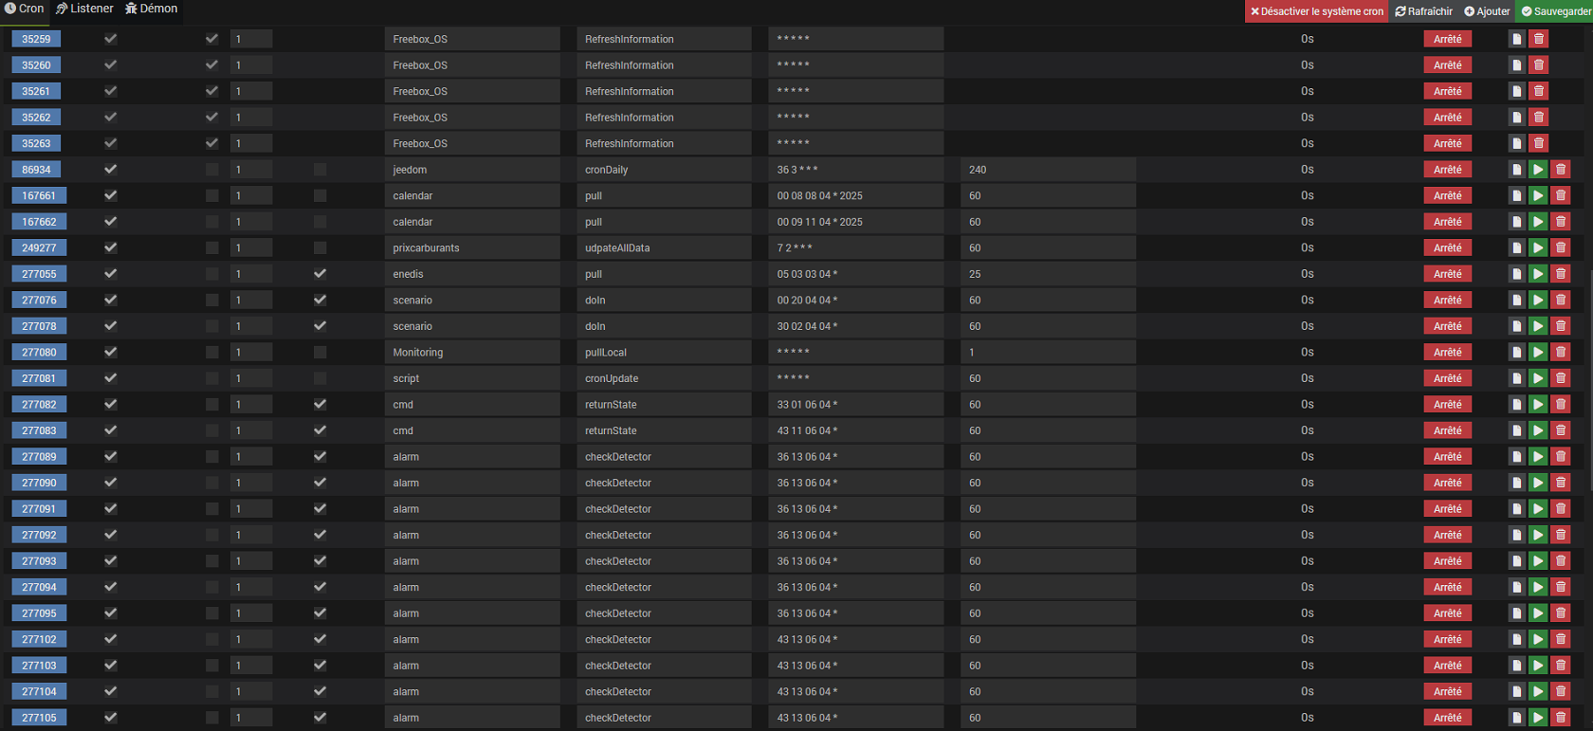Run alarm cron 277105 with play icon
Screen dimensions: 1593x731
pos(1538,718)
